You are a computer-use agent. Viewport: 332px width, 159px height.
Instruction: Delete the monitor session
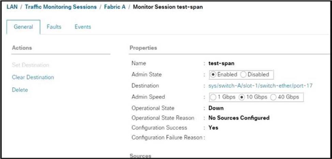pyautogui.click(x=20, y=90)
